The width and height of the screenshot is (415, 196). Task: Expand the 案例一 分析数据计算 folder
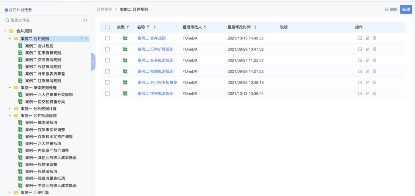10,109
